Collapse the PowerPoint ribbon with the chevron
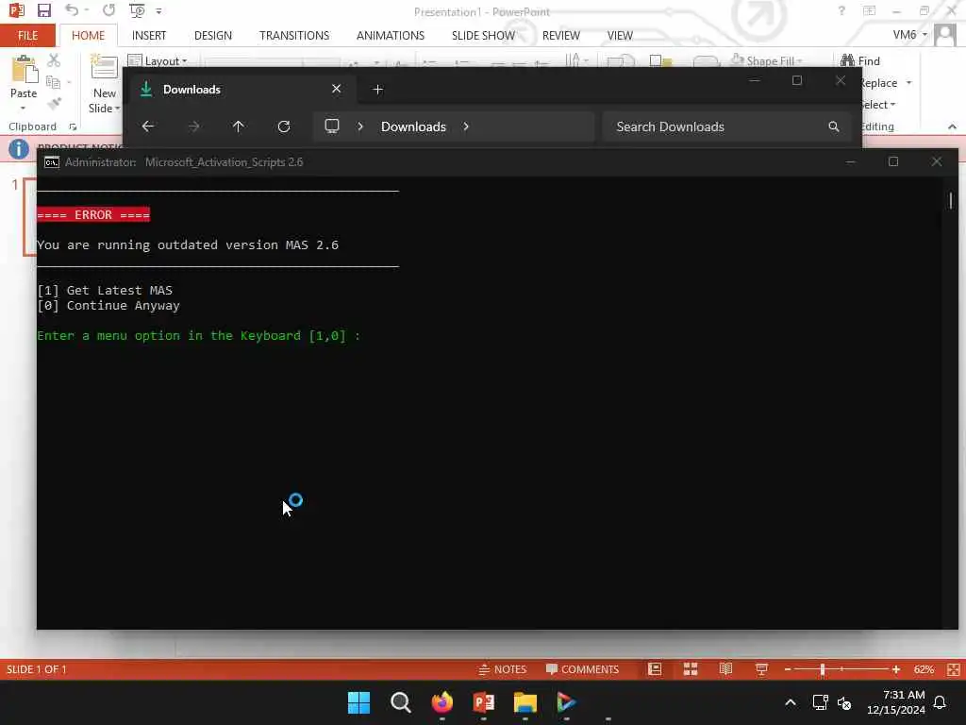The width and height of the screenshot is (966, 725). point(952,126)
